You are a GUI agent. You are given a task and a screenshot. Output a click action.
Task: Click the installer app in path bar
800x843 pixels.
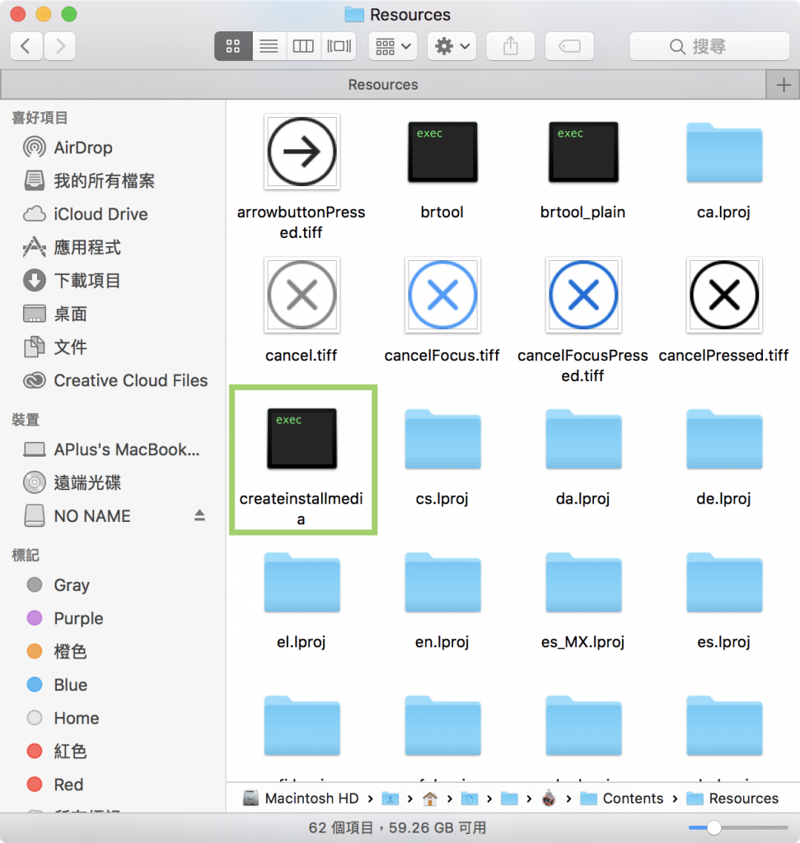point(549,799)
